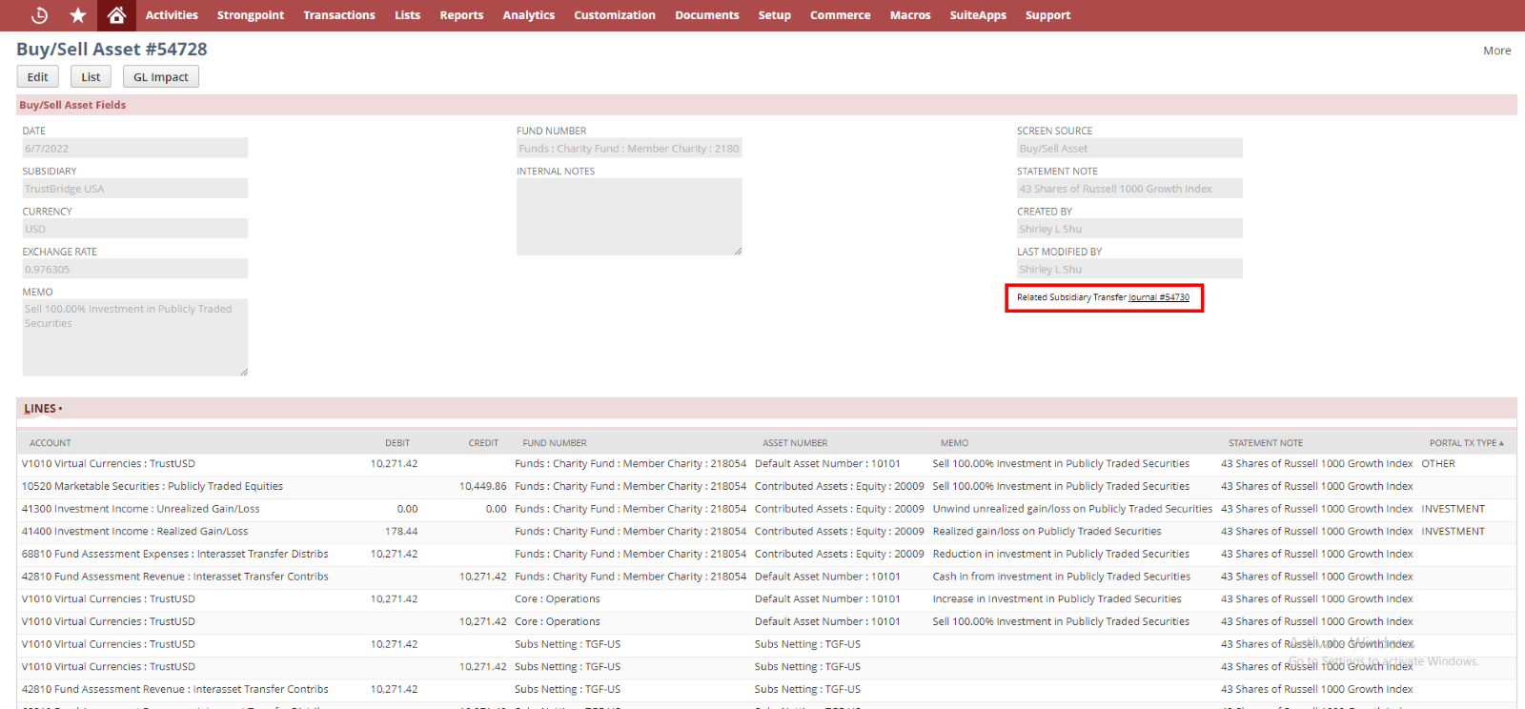The width and height of the screenshot is (1525, 709).
Task: Open the Journal #54730 link
Action: click(x=1159, y=297)
